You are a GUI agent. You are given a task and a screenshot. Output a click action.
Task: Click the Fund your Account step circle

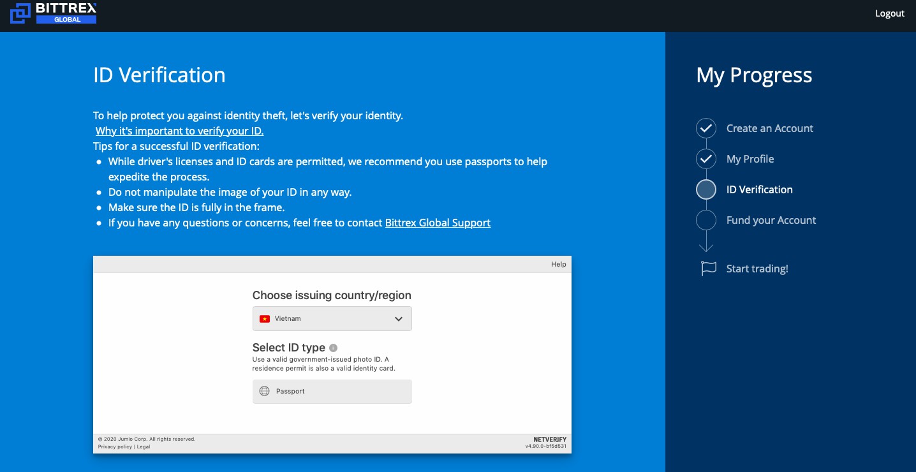[x=705, y=220]
